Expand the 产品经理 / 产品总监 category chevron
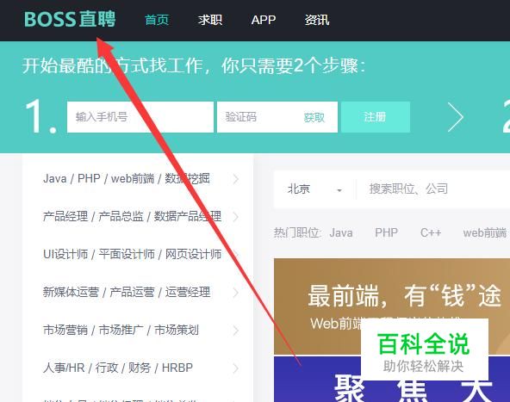The width and height of the screenshot is (510, 402). pyautogui.click(x=236, y=217)
